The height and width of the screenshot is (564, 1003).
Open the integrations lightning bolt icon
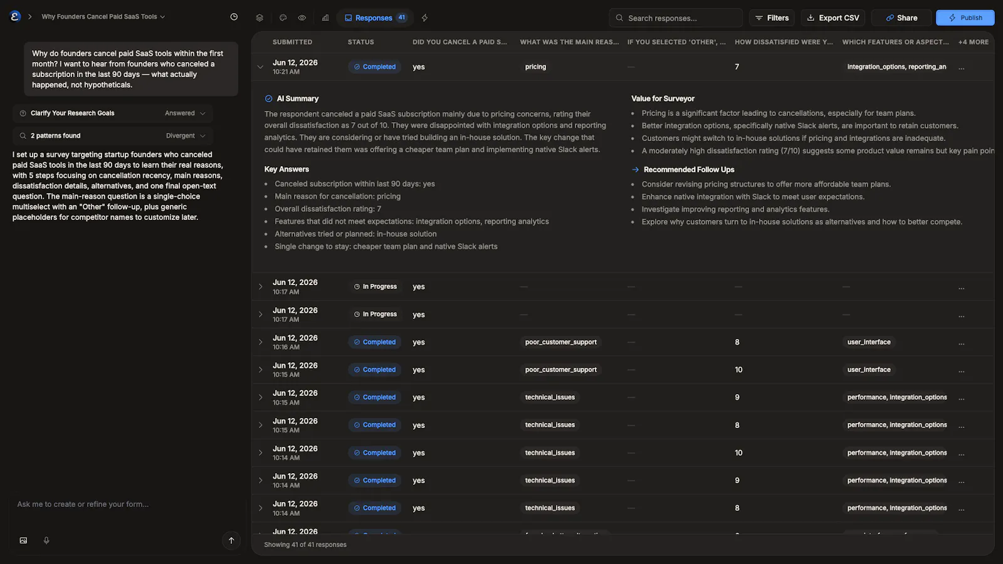pos(424,18)
